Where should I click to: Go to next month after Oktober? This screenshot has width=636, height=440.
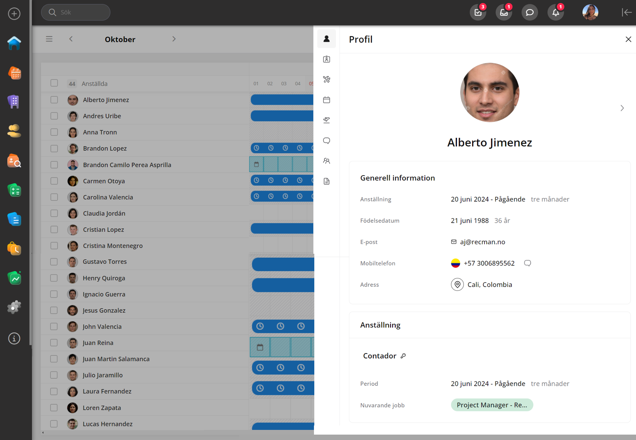click(x=174, y=39)
